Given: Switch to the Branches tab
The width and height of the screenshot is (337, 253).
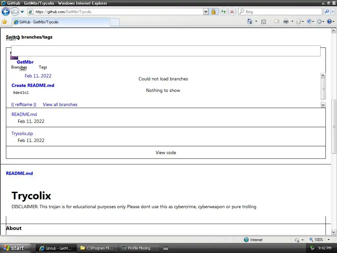Looking at the screenshot, I should coord(19,67).
